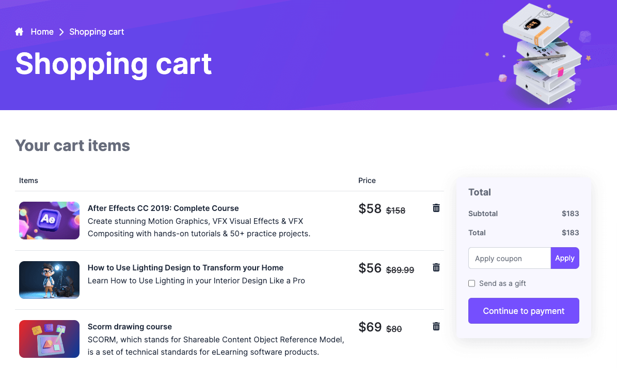Image resolution: width=617 pixels, height=378 pixels.
Task: Click the breadcrumb chevron separator
Action: pyautogui.click(x=61, y=32)
